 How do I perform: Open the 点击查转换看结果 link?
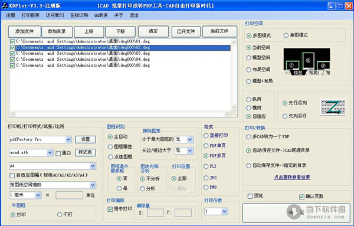292,177
